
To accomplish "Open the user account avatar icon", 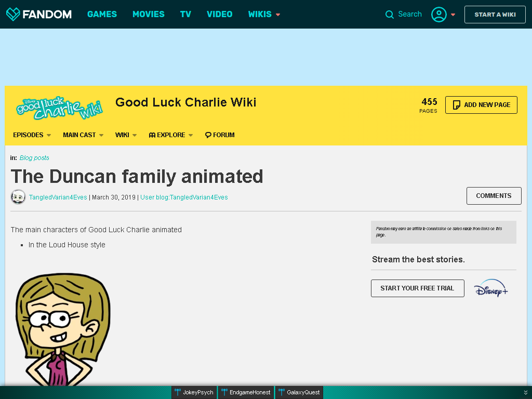I will tap(438, 14).
